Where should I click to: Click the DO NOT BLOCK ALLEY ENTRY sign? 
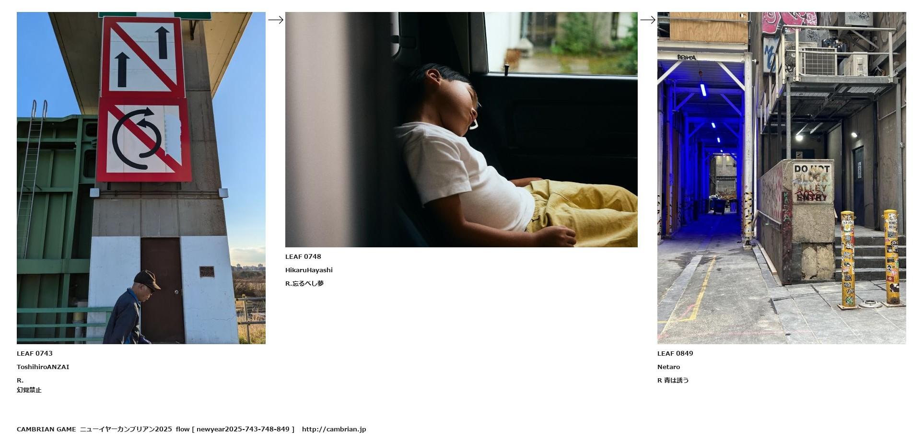pos(812,183)
